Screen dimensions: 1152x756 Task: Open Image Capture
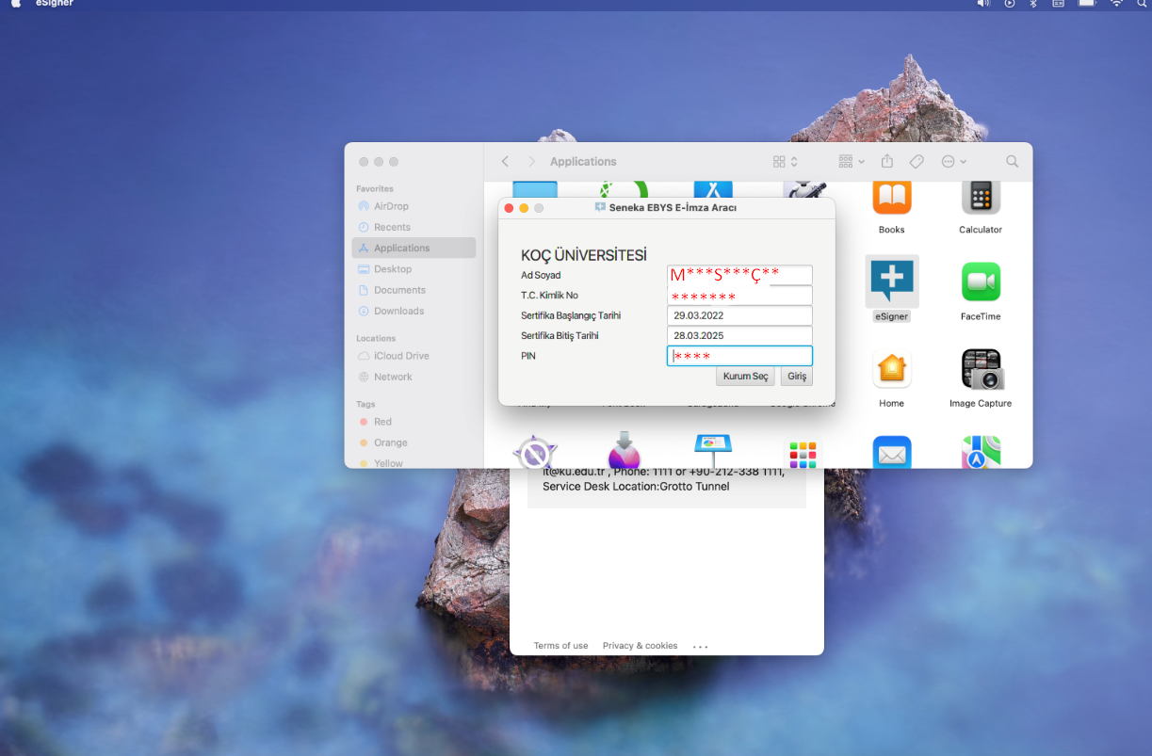(x=980, y=367)
